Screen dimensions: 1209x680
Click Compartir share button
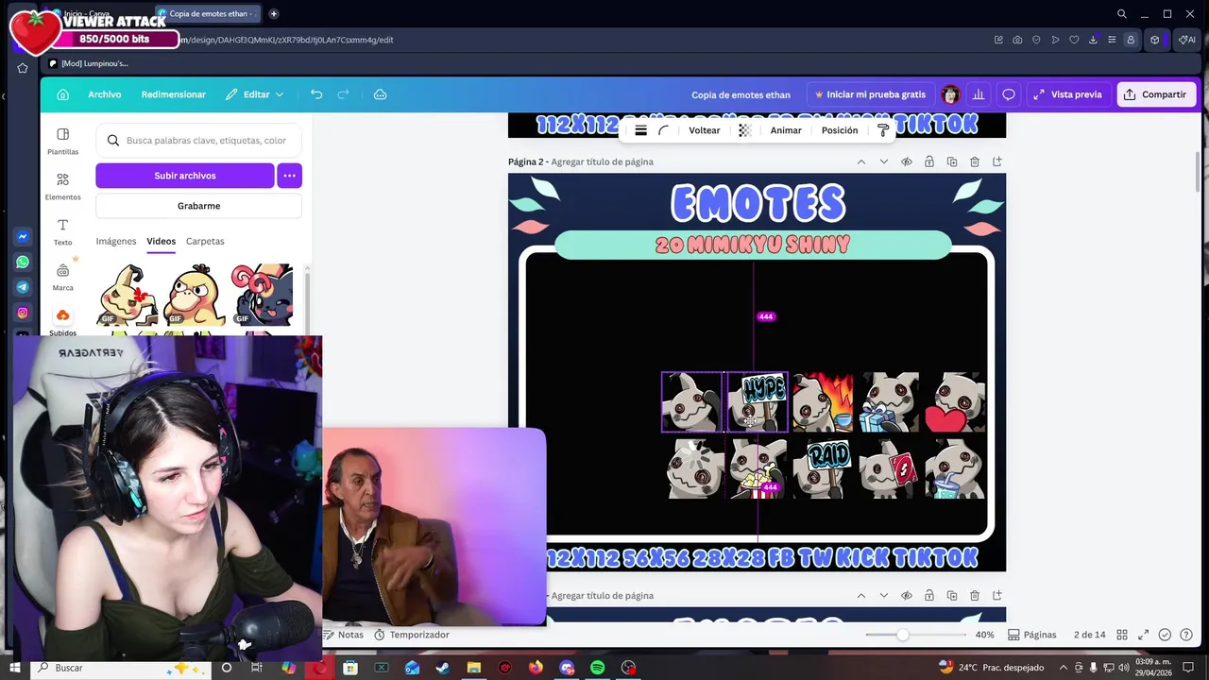(x=1157, y=94)
